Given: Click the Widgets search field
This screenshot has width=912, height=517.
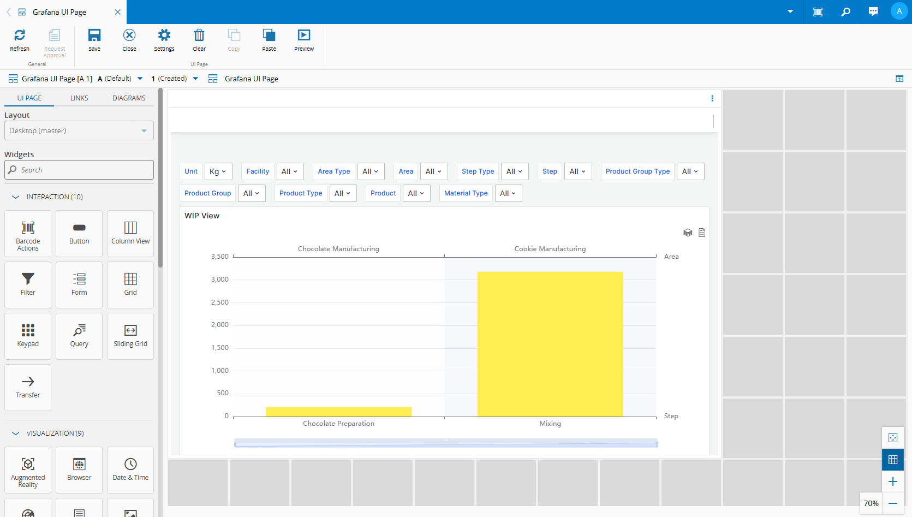Looking at the screenshot, I should [x=79, y=170].
